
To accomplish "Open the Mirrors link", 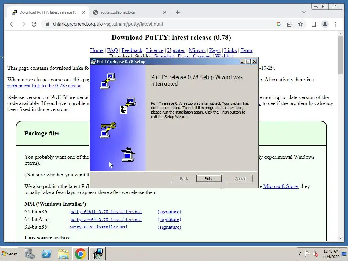I will (197, 50).
